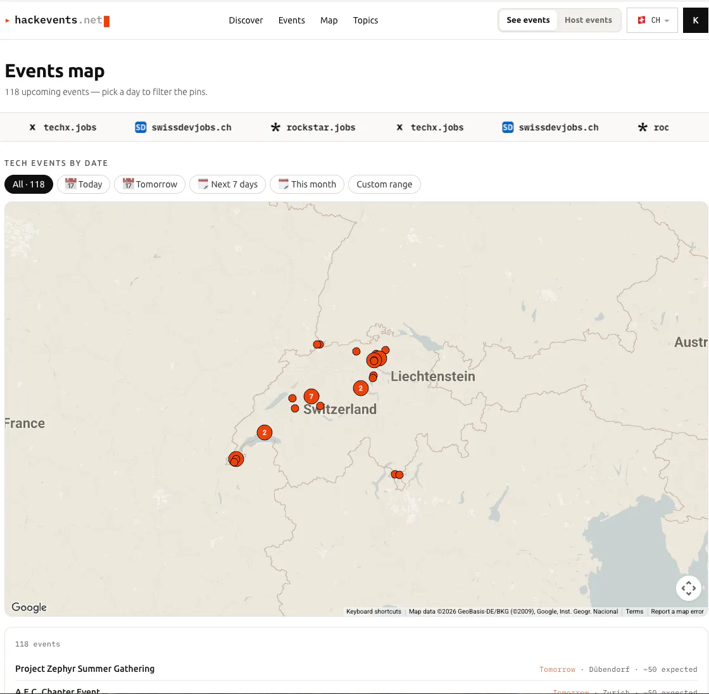Click the Basel event pin
Screen dimensions: 709x694
coord(318,344)
